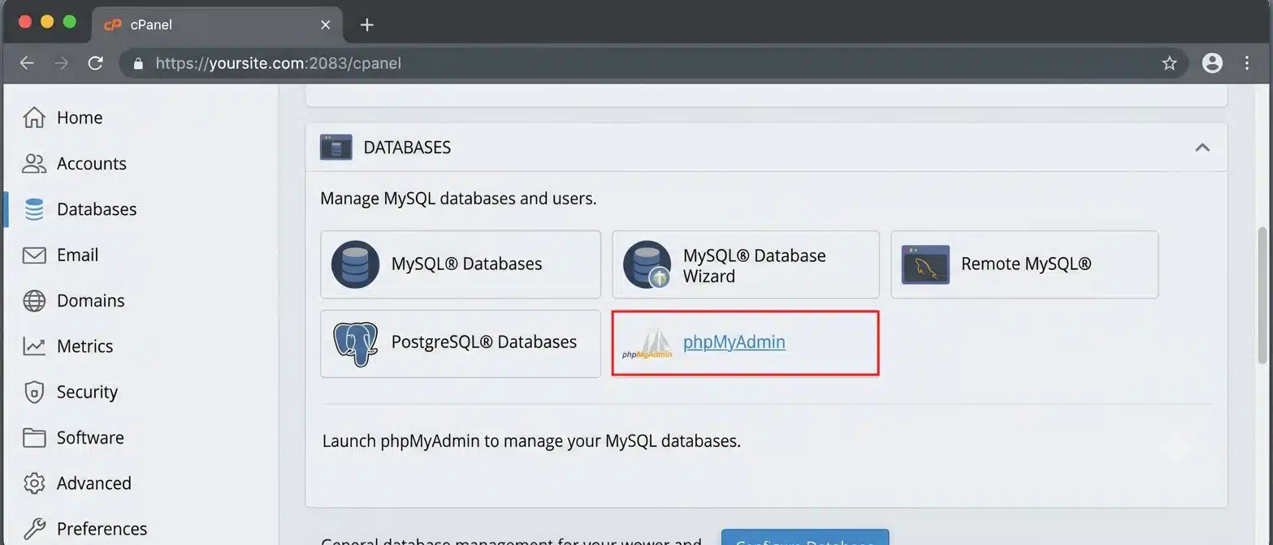Image resolution: width=1273 pixels, height=545 pixels.
Task: Open a new browser tab
Action: point(366,25)
